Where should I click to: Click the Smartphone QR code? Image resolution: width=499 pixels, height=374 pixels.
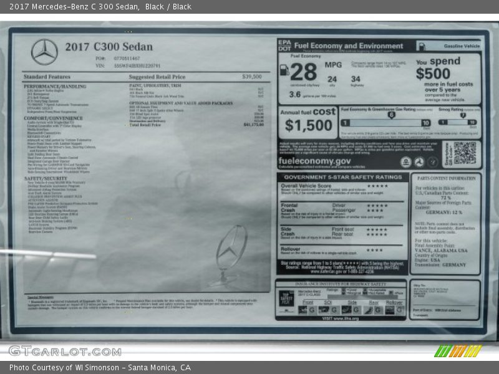pyautogui.click(x=465, y=153)
